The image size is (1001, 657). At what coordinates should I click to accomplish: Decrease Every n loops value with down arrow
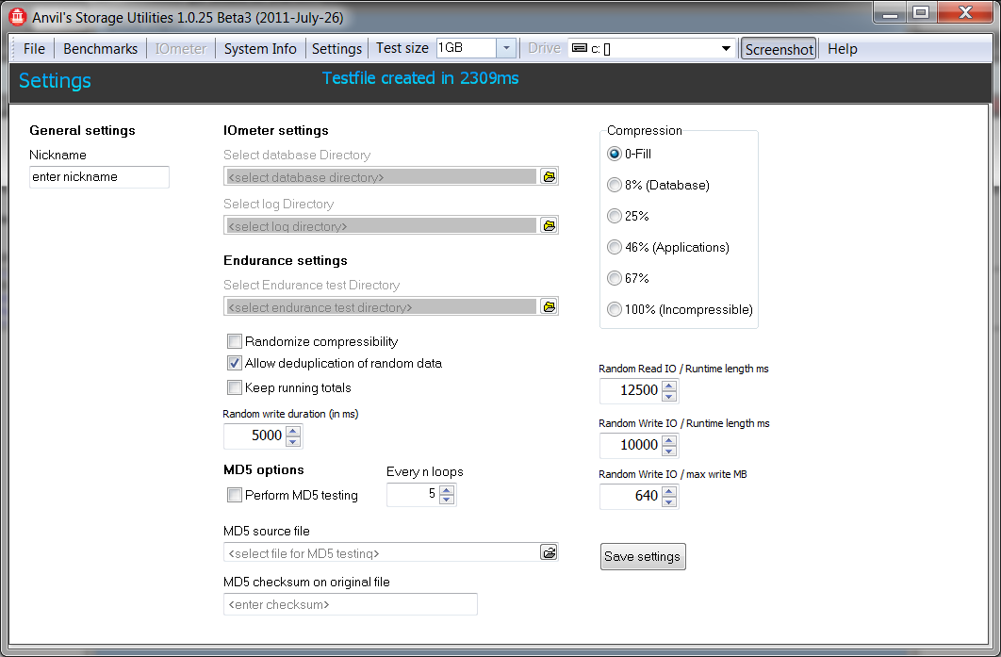(446, 500)
